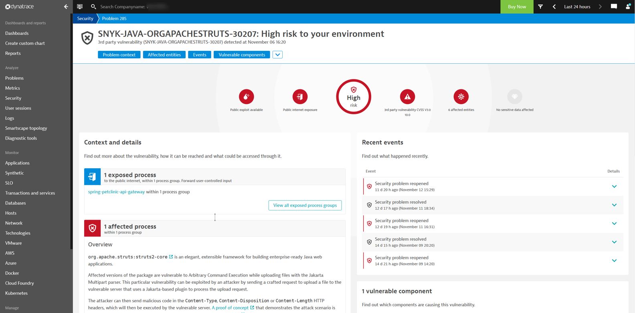Open SLO in sidebar
The image size is (635, 313).
(9, 183)
